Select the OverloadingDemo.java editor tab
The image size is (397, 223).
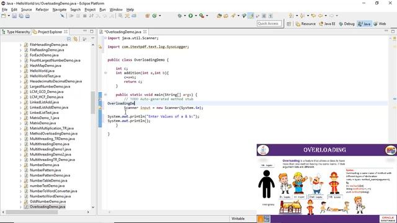123,32
